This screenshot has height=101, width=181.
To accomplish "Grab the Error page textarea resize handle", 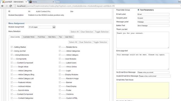I will 168,69.
